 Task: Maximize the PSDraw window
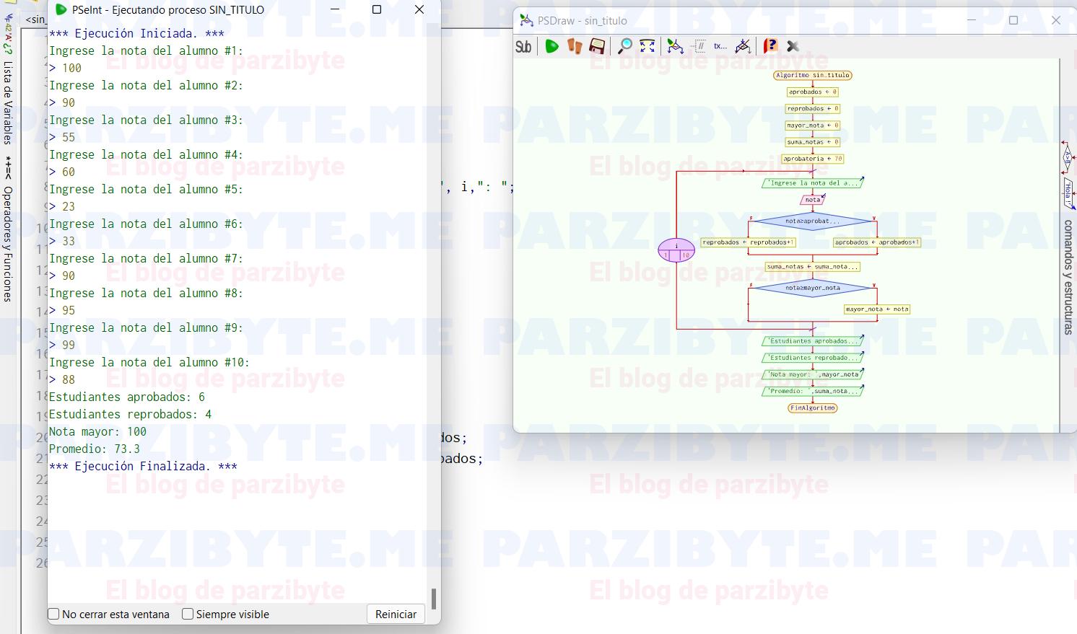pos(1013,20)
